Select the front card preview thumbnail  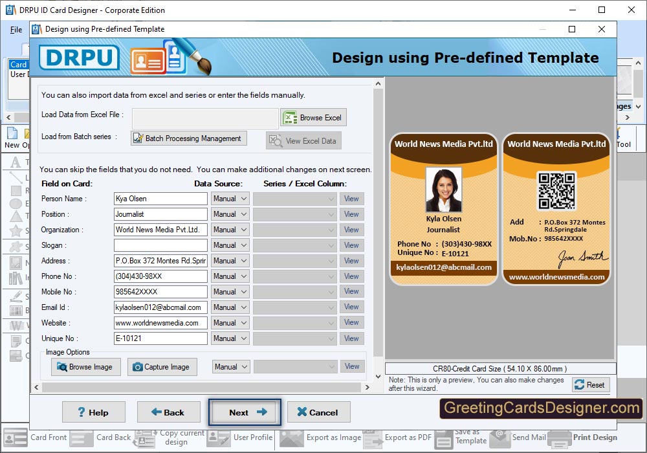[x=444, y=209]
